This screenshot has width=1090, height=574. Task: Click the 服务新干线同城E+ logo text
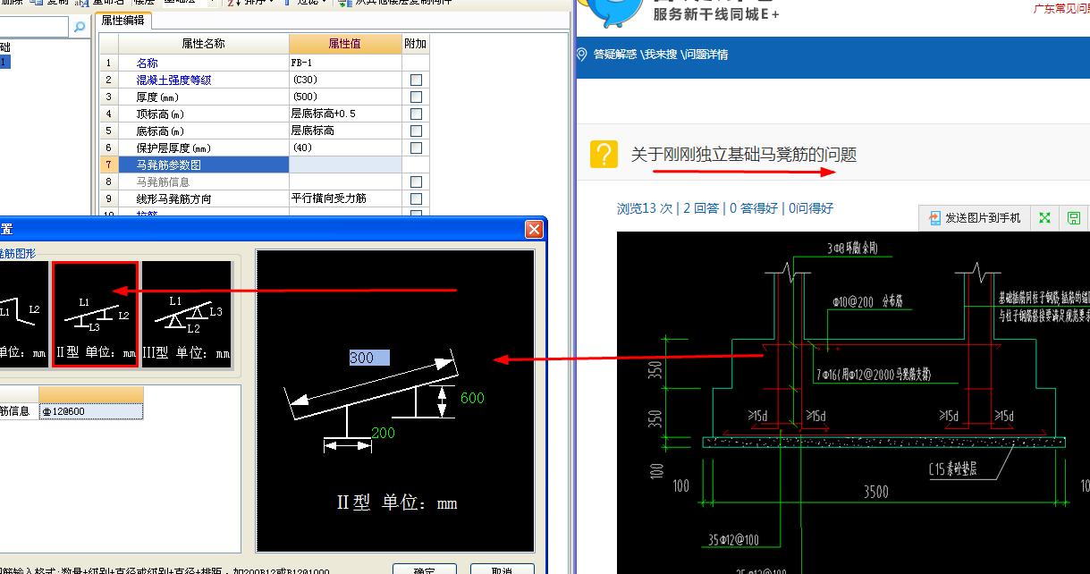click(716, 14)
